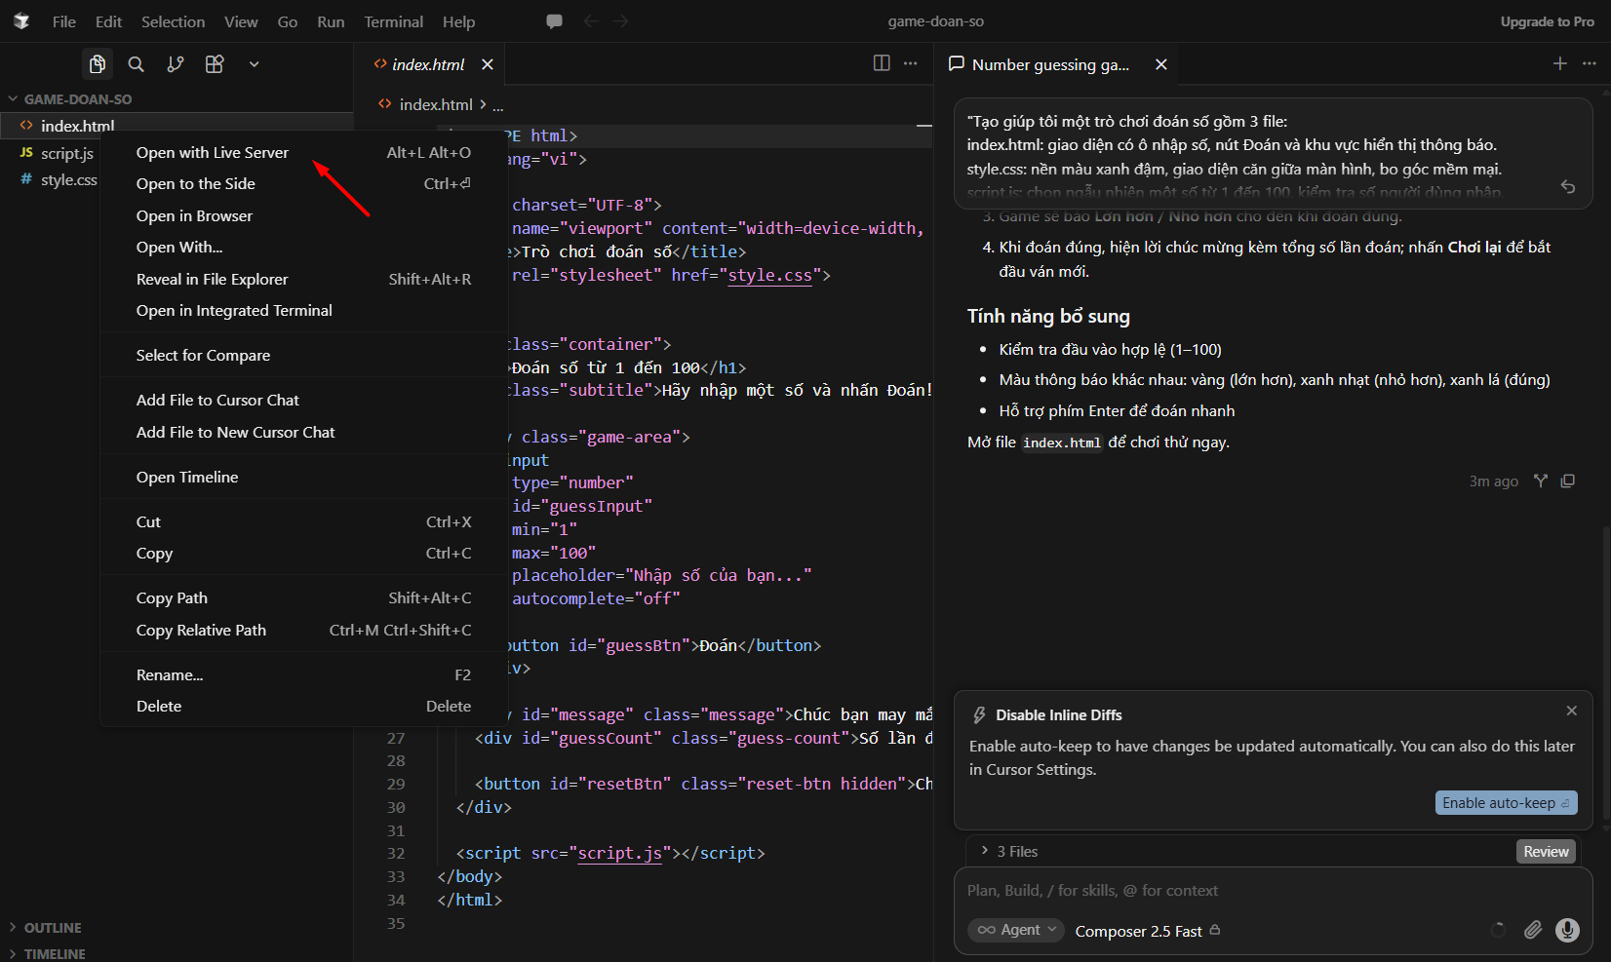This screenshot has width=1611, height=962.
Task: Click the chat prompt input field
Action: pyautogui.click(x=1272, y=890)
